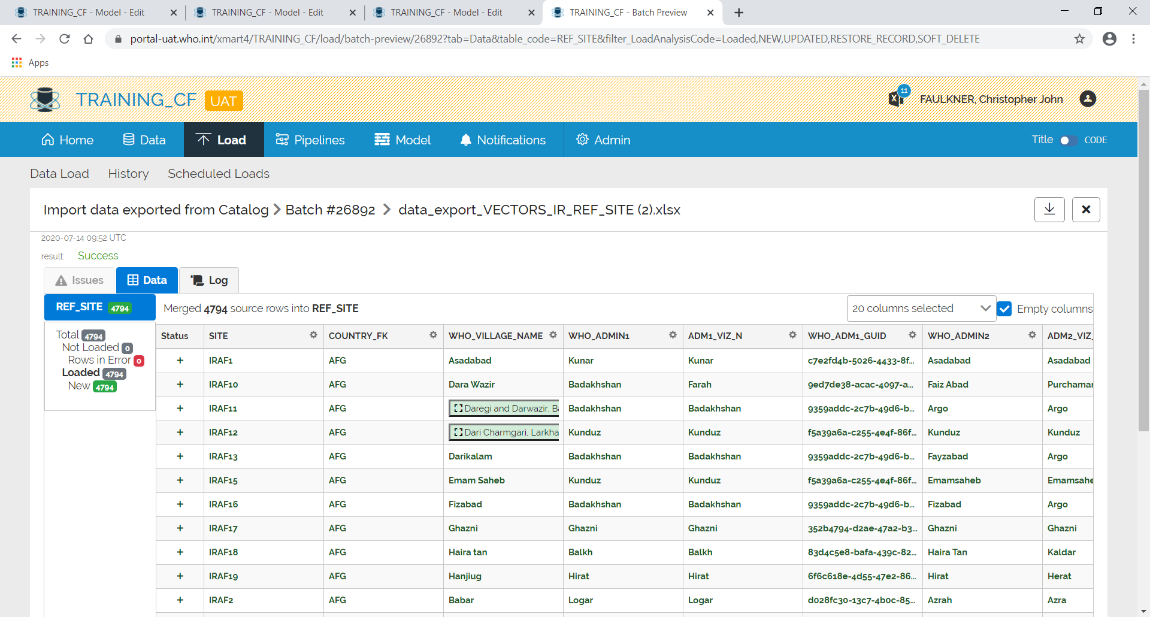Filter by Rows in Error count
Screen dimensions: 1150x617
(x=106, y=361)
